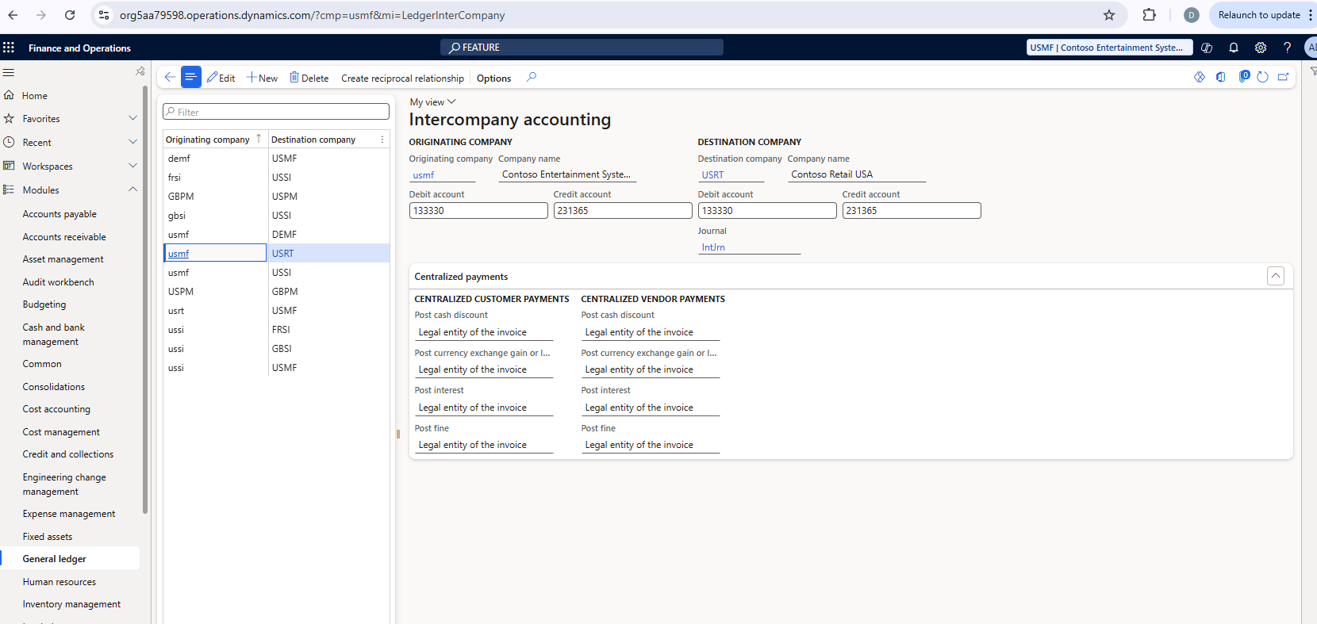Click the form back arrow button
This screenshot has width=1317, height=624.
tap(170, 77)
